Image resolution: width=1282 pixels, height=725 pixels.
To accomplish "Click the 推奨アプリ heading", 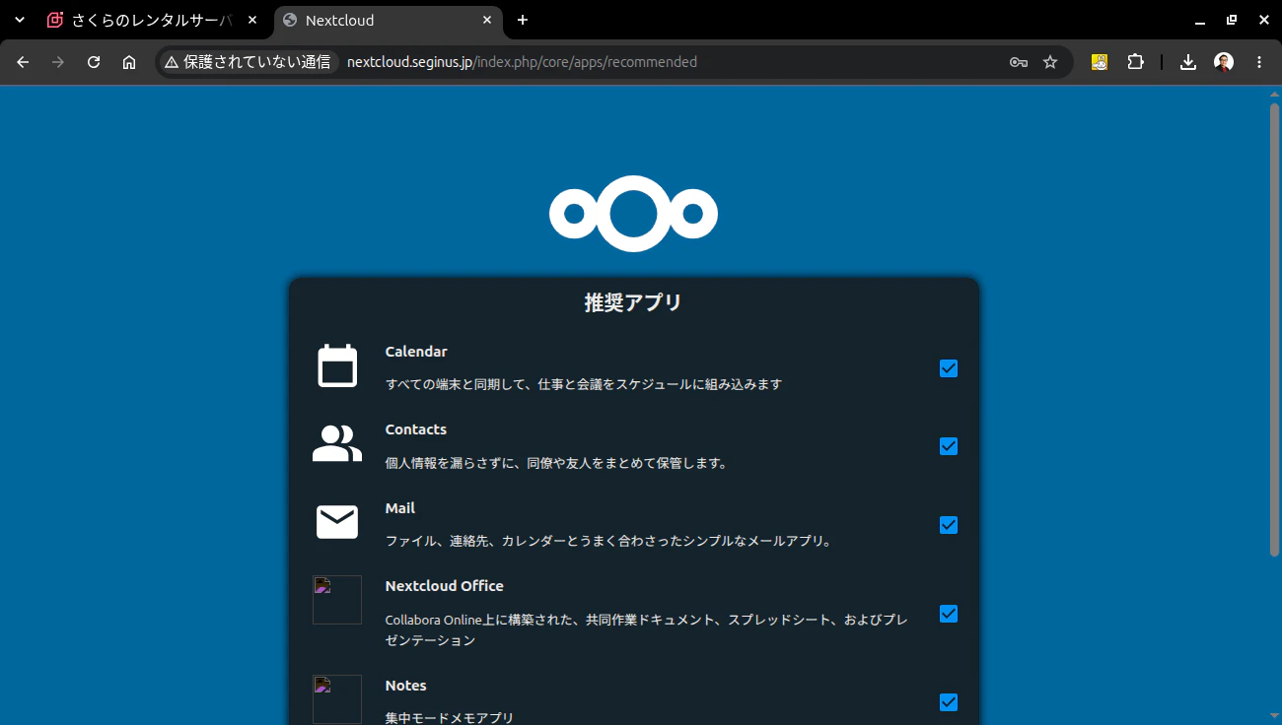I will click(633, 302).
